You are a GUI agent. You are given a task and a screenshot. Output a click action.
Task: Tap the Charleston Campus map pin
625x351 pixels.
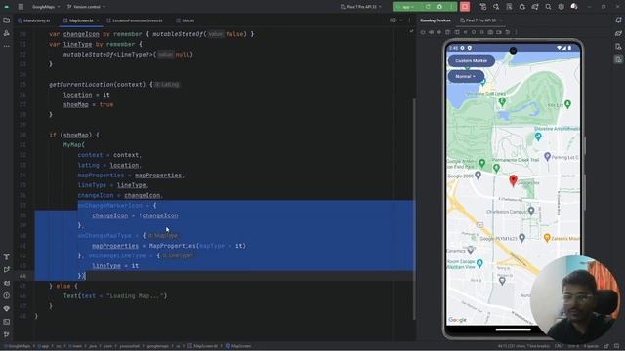point(531,211)
